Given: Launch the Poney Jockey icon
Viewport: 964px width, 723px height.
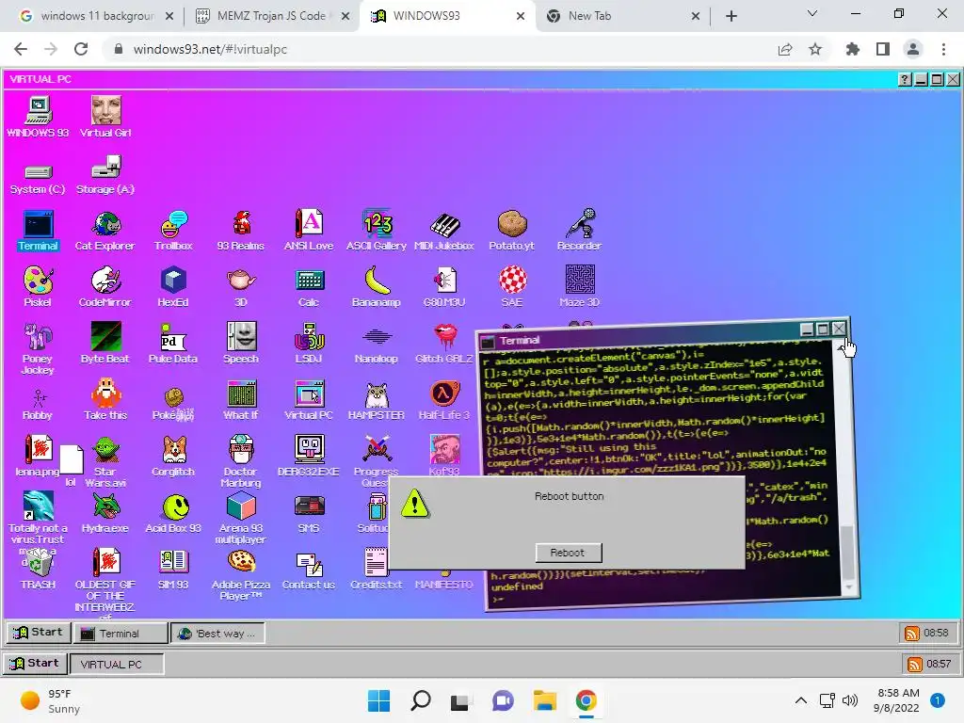Looking at the screenshot, I should click(38, 348).
